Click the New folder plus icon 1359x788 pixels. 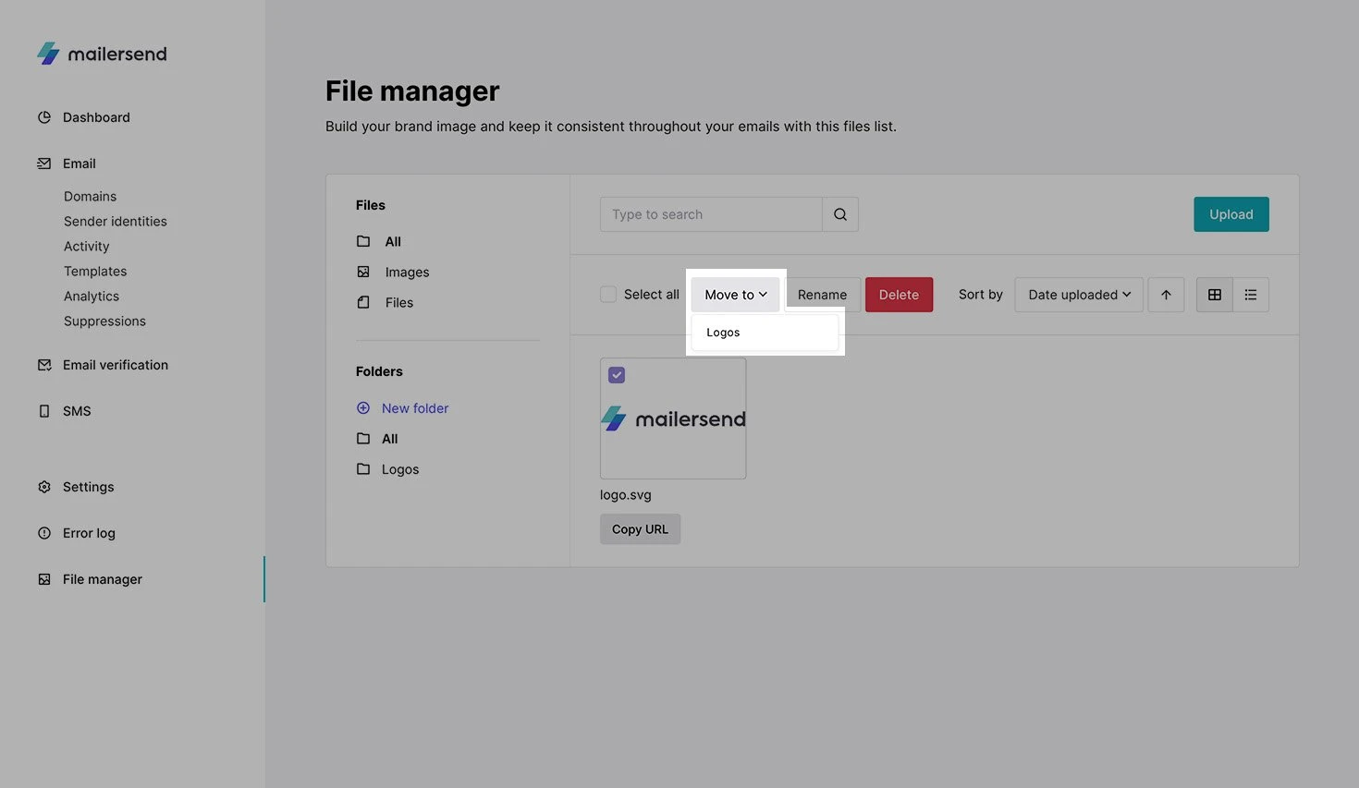click(363, 408)
